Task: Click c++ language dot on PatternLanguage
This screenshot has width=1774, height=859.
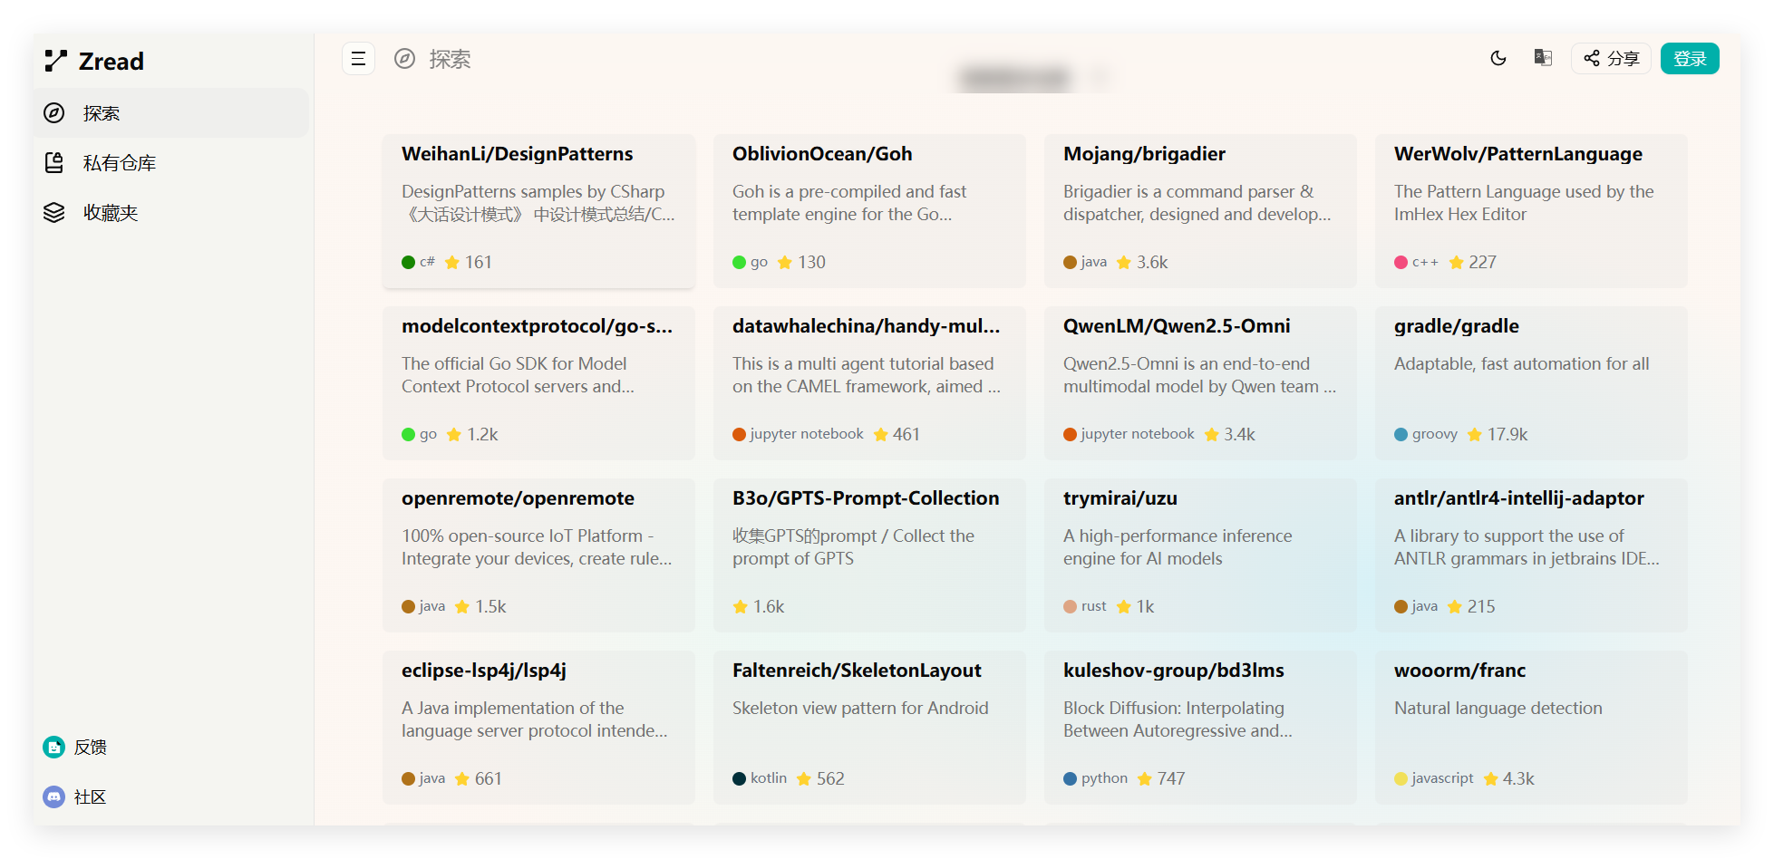Action: 1401,262
